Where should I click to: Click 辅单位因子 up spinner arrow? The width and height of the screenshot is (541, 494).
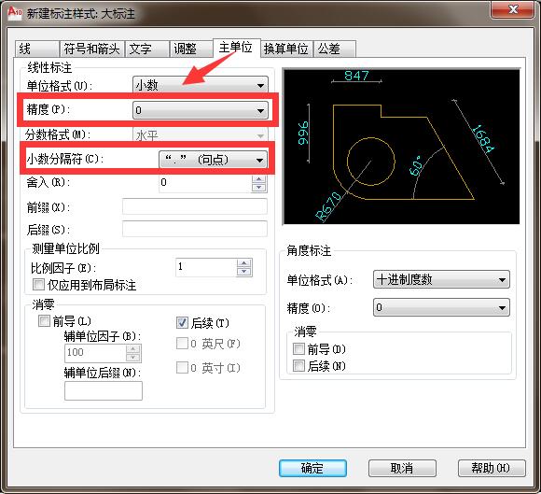pyautogui.click(x=133, y=348)
